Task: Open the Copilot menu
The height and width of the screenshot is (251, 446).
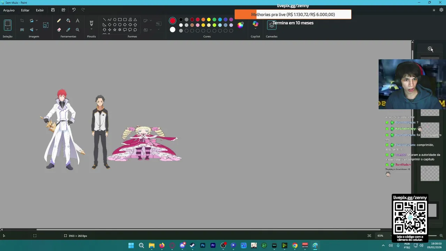Action: tap(255, 25)
